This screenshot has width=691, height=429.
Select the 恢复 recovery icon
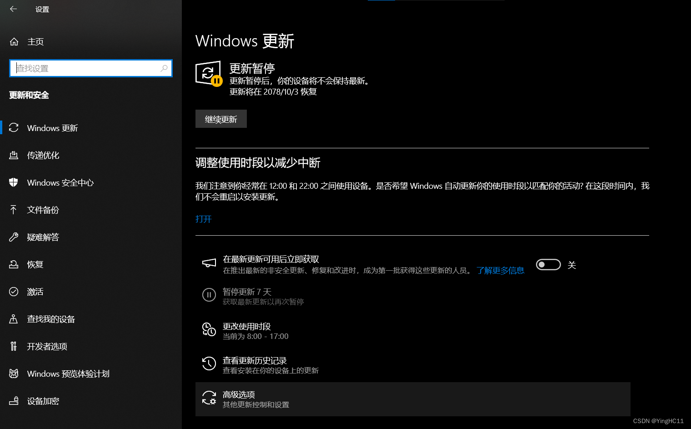tap(14, 264)
